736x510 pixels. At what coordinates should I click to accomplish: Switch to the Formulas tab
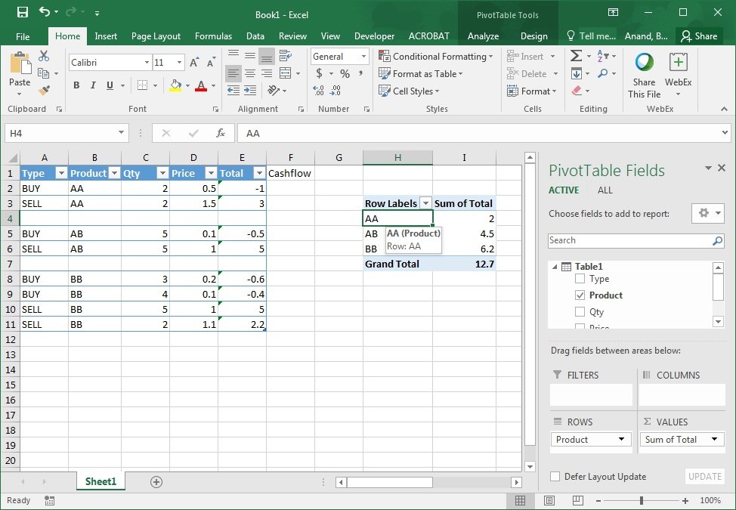(213, 36)
